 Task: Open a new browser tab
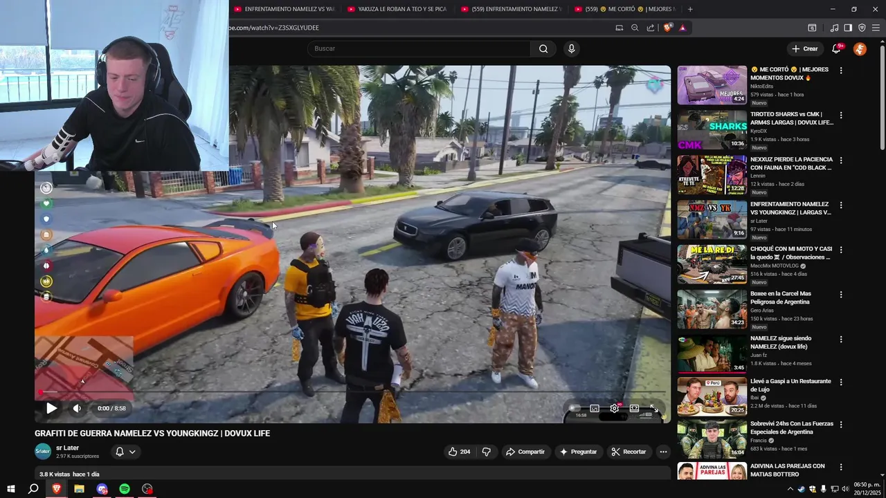[x=690, y=9]
